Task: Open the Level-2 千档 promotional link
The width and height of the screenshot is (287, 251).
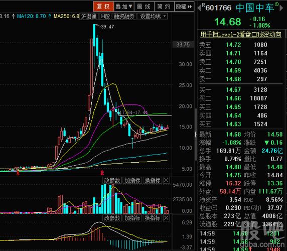Action: click(240, 34)
